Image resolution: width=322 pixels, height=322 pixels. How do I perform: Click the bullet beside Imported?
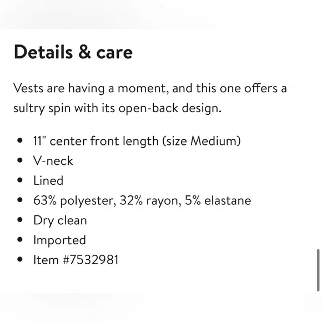[20, 239]
